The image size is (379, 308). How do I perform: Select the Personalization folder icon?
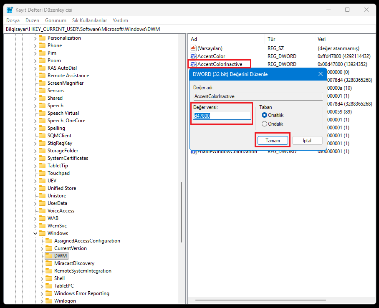pyautogui.click(x=42, y=38)
